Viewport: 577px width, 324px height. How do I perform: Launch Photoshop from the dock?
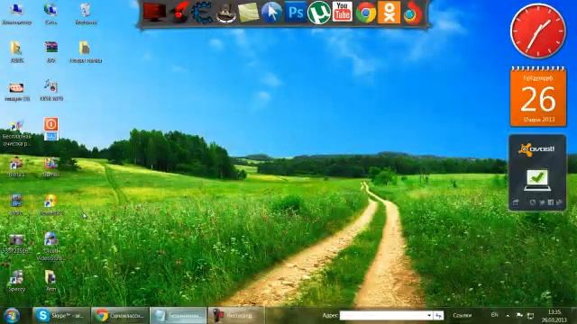coord(296,12)
